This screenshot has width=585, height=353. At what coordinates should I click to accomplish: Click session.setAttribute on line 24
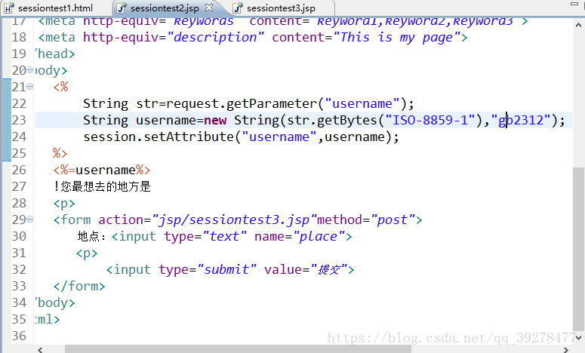point(159,137)
